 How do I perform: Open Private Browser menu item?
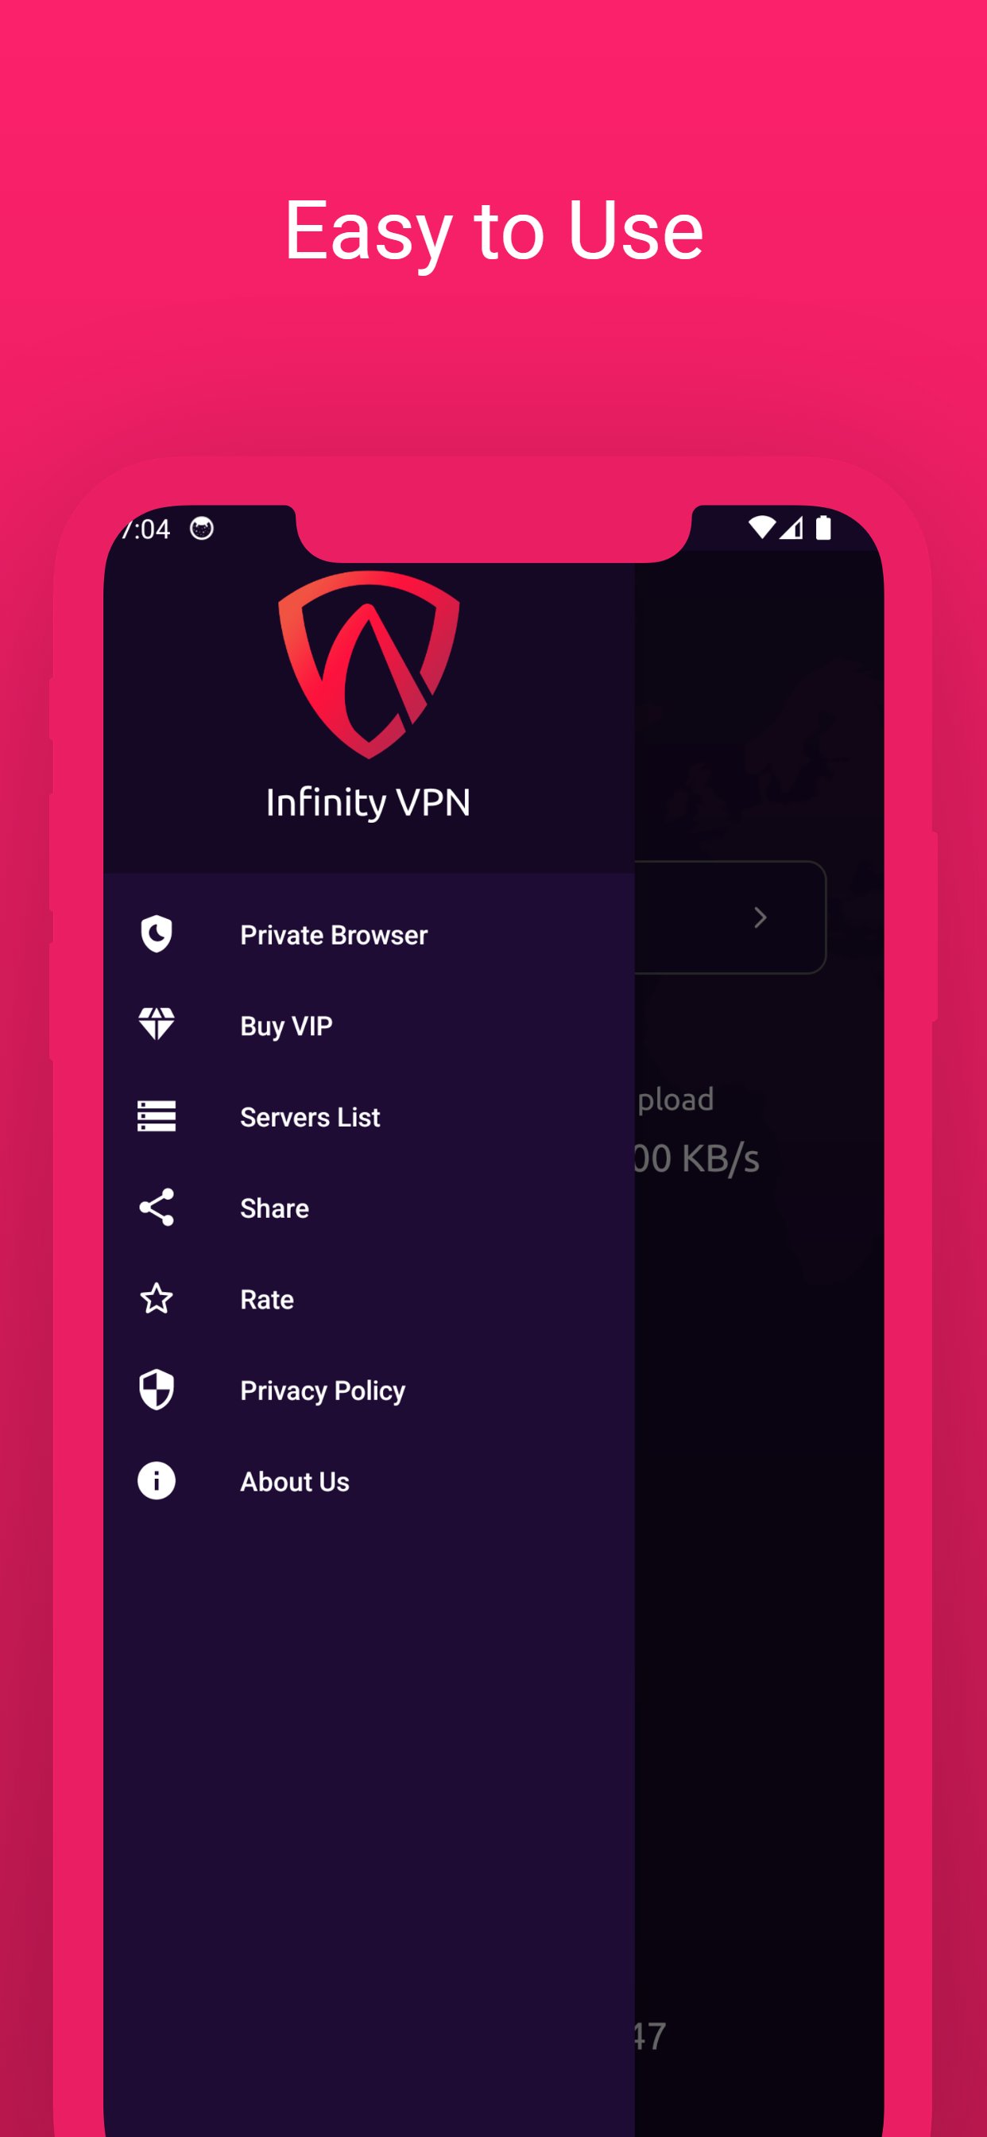[368, 934]
